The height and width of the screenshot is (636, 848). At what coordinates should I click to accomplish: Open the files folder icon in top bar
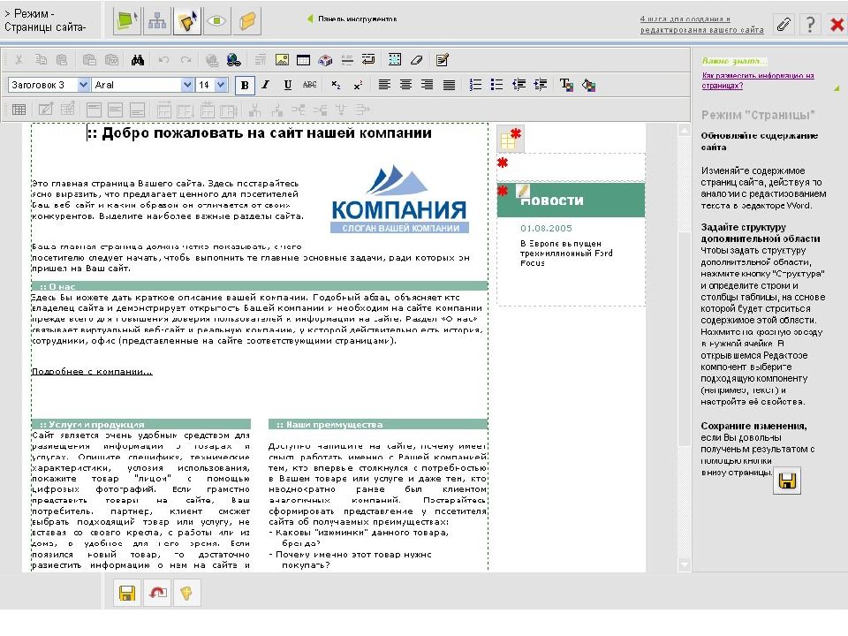pyautogui.click(x=247, y=21)
